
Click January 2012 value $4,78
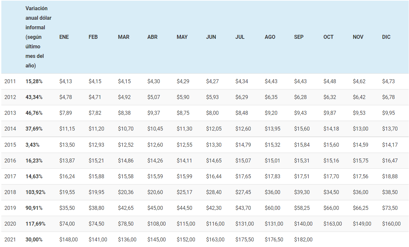(65, 97)
